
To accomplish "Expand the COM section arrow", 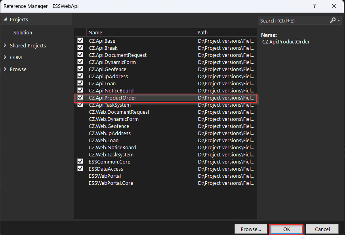I will click(x=5, y=57).
